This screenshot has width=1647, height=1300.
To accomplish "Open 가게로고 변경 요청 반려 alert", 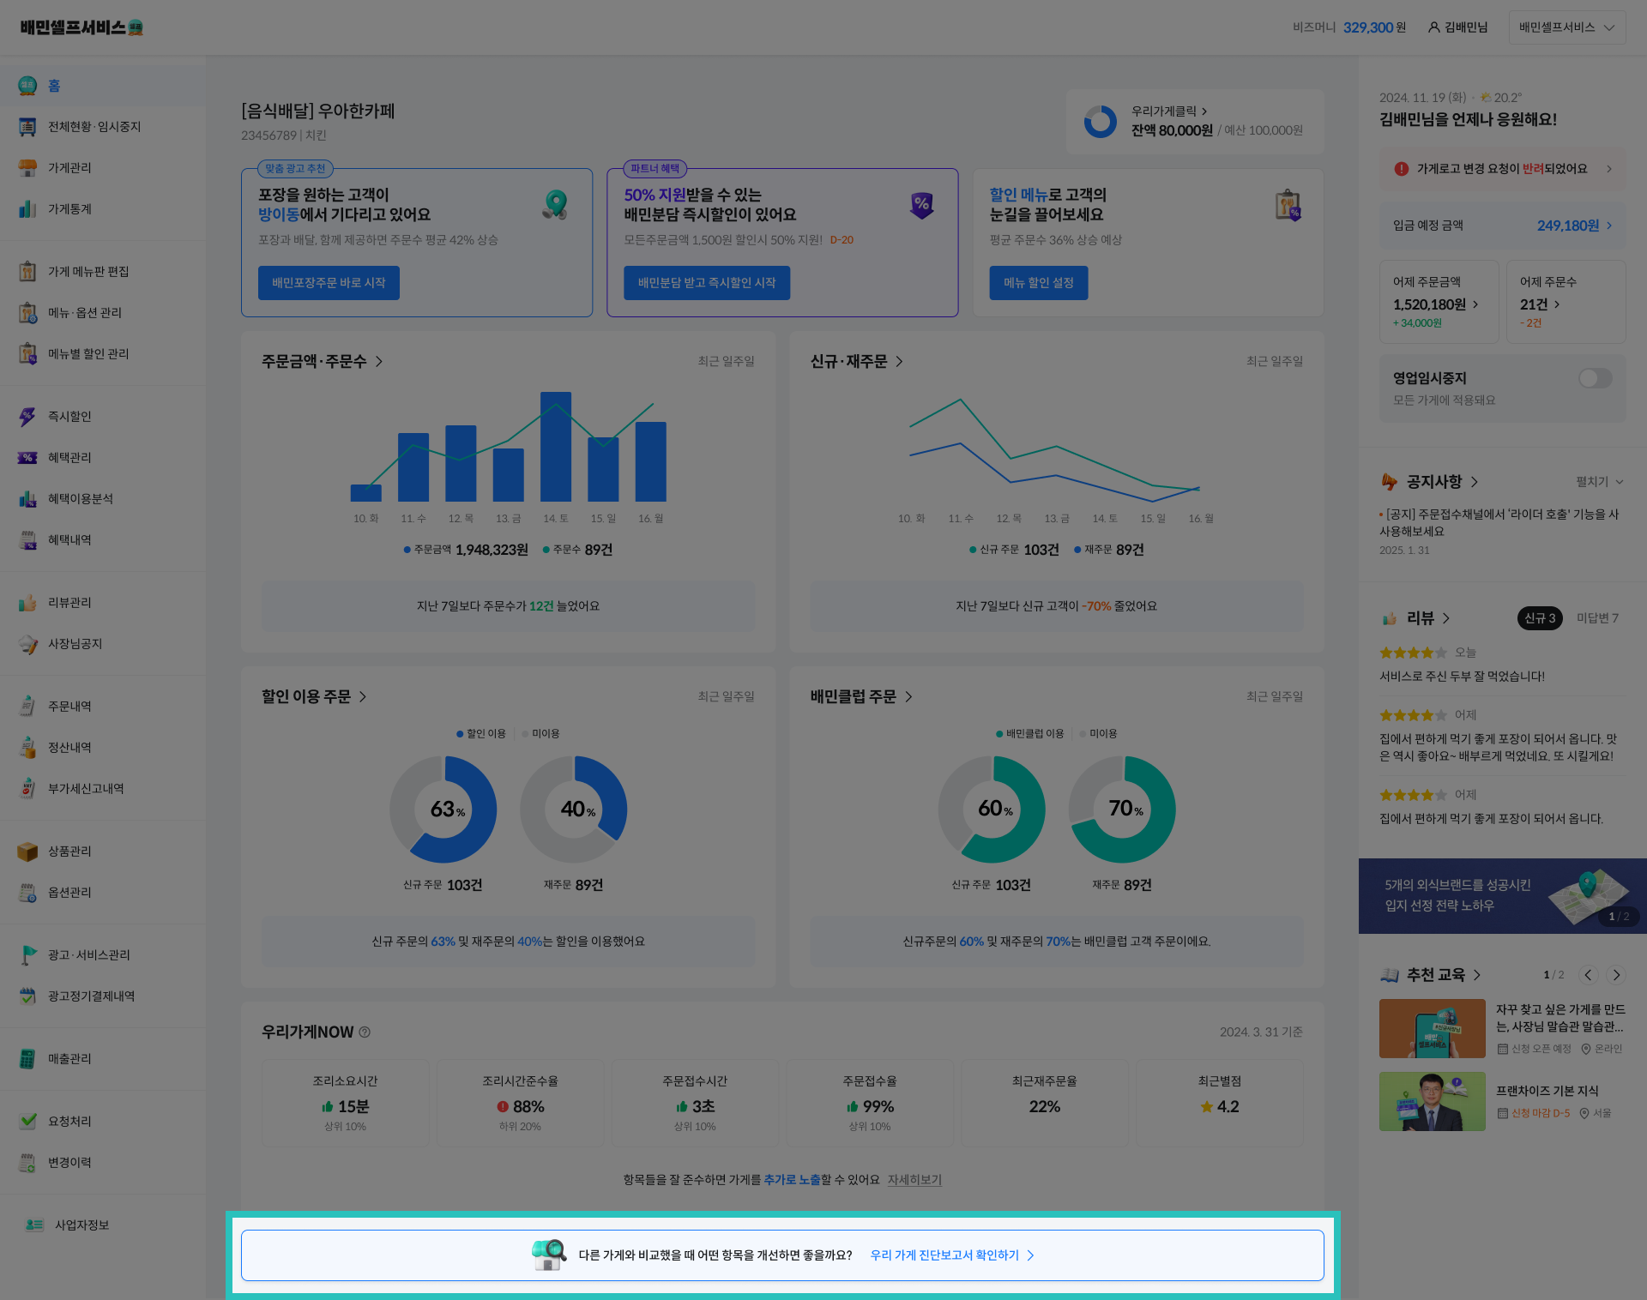I will [x=1503, y=169].
